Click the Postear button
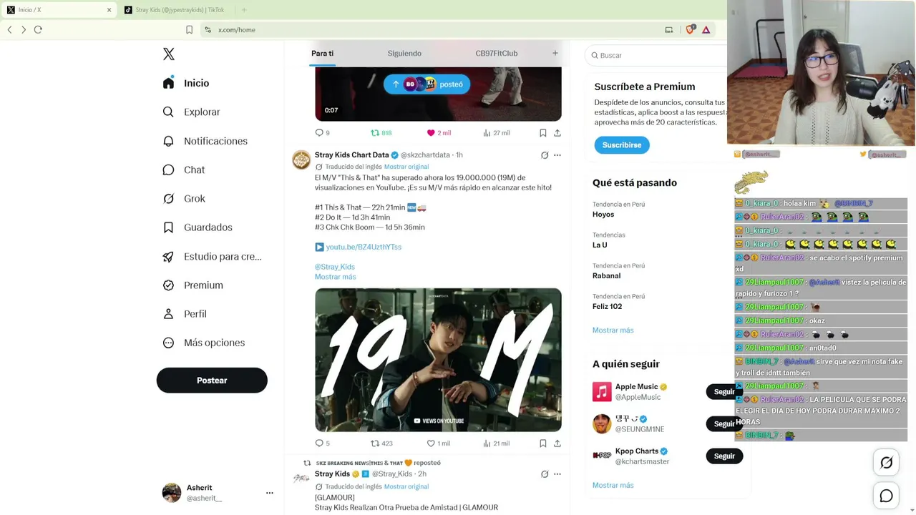 (x=212, y=381)
